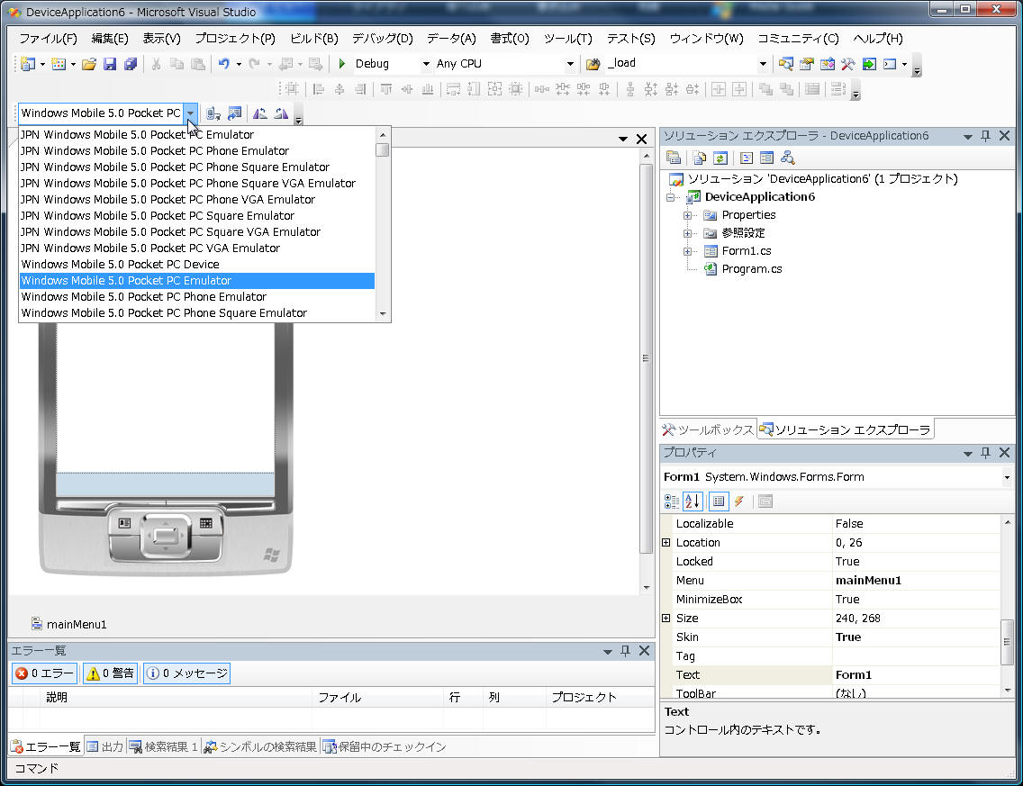Click Show All Files icon in Solution Explorer

pos(700,158)
